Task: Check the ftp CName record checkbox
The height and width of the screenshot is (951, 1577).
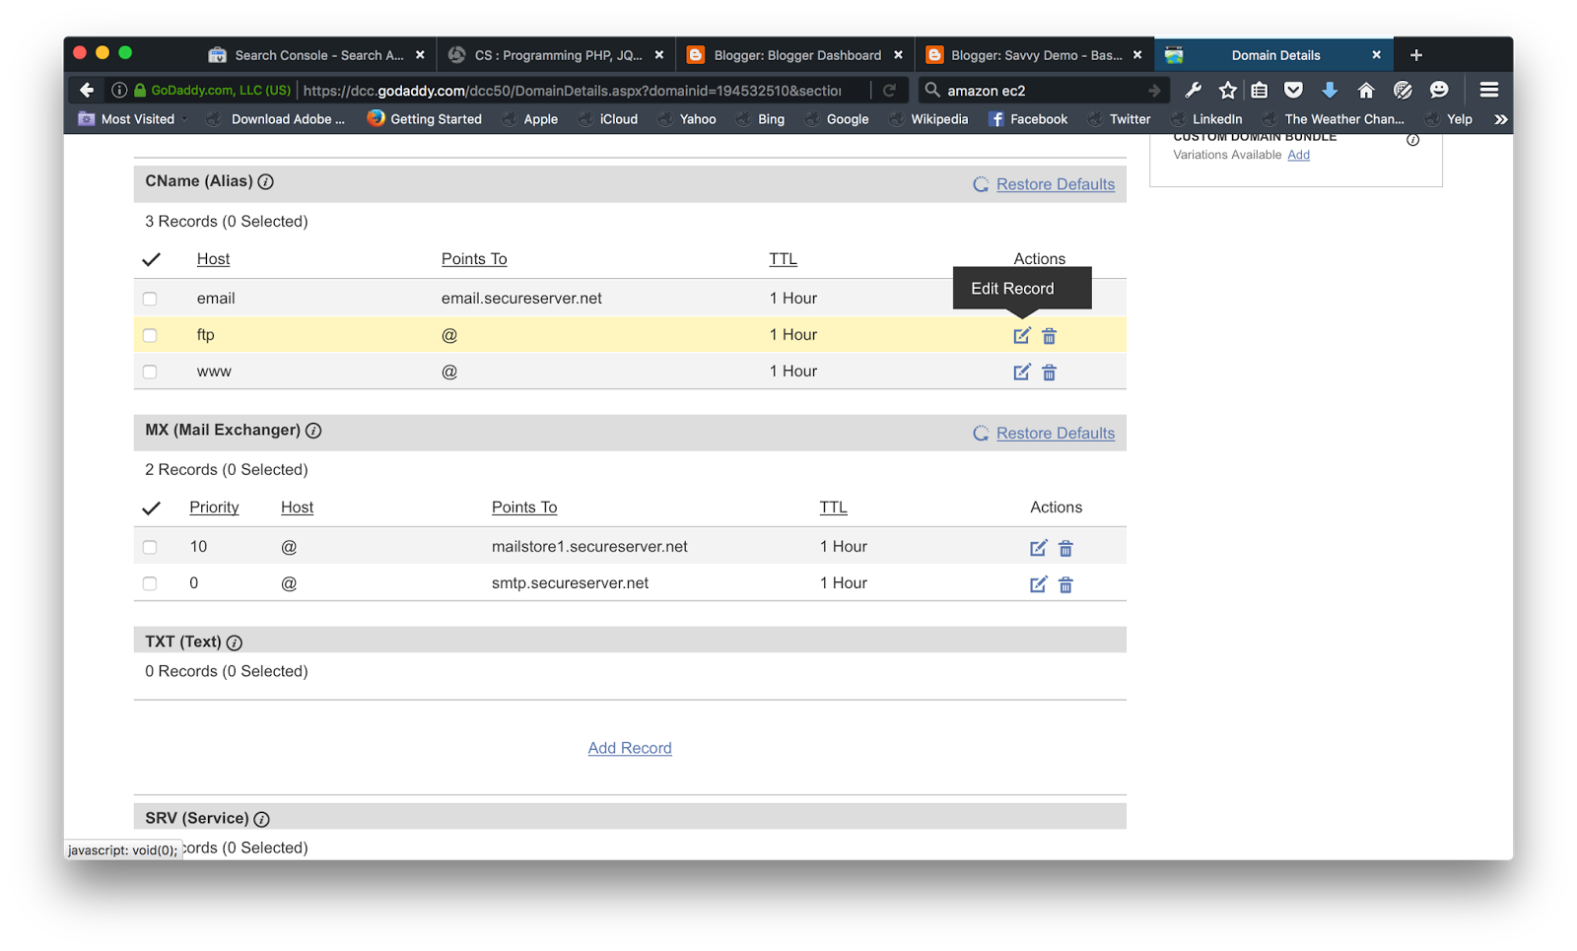Action: (150, 335)
